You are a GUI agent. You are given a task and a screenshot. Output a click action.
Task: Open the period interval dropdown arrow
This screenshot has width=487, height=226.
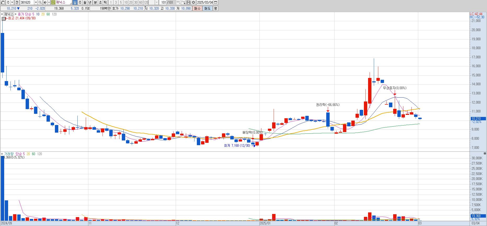pos(157,2)
